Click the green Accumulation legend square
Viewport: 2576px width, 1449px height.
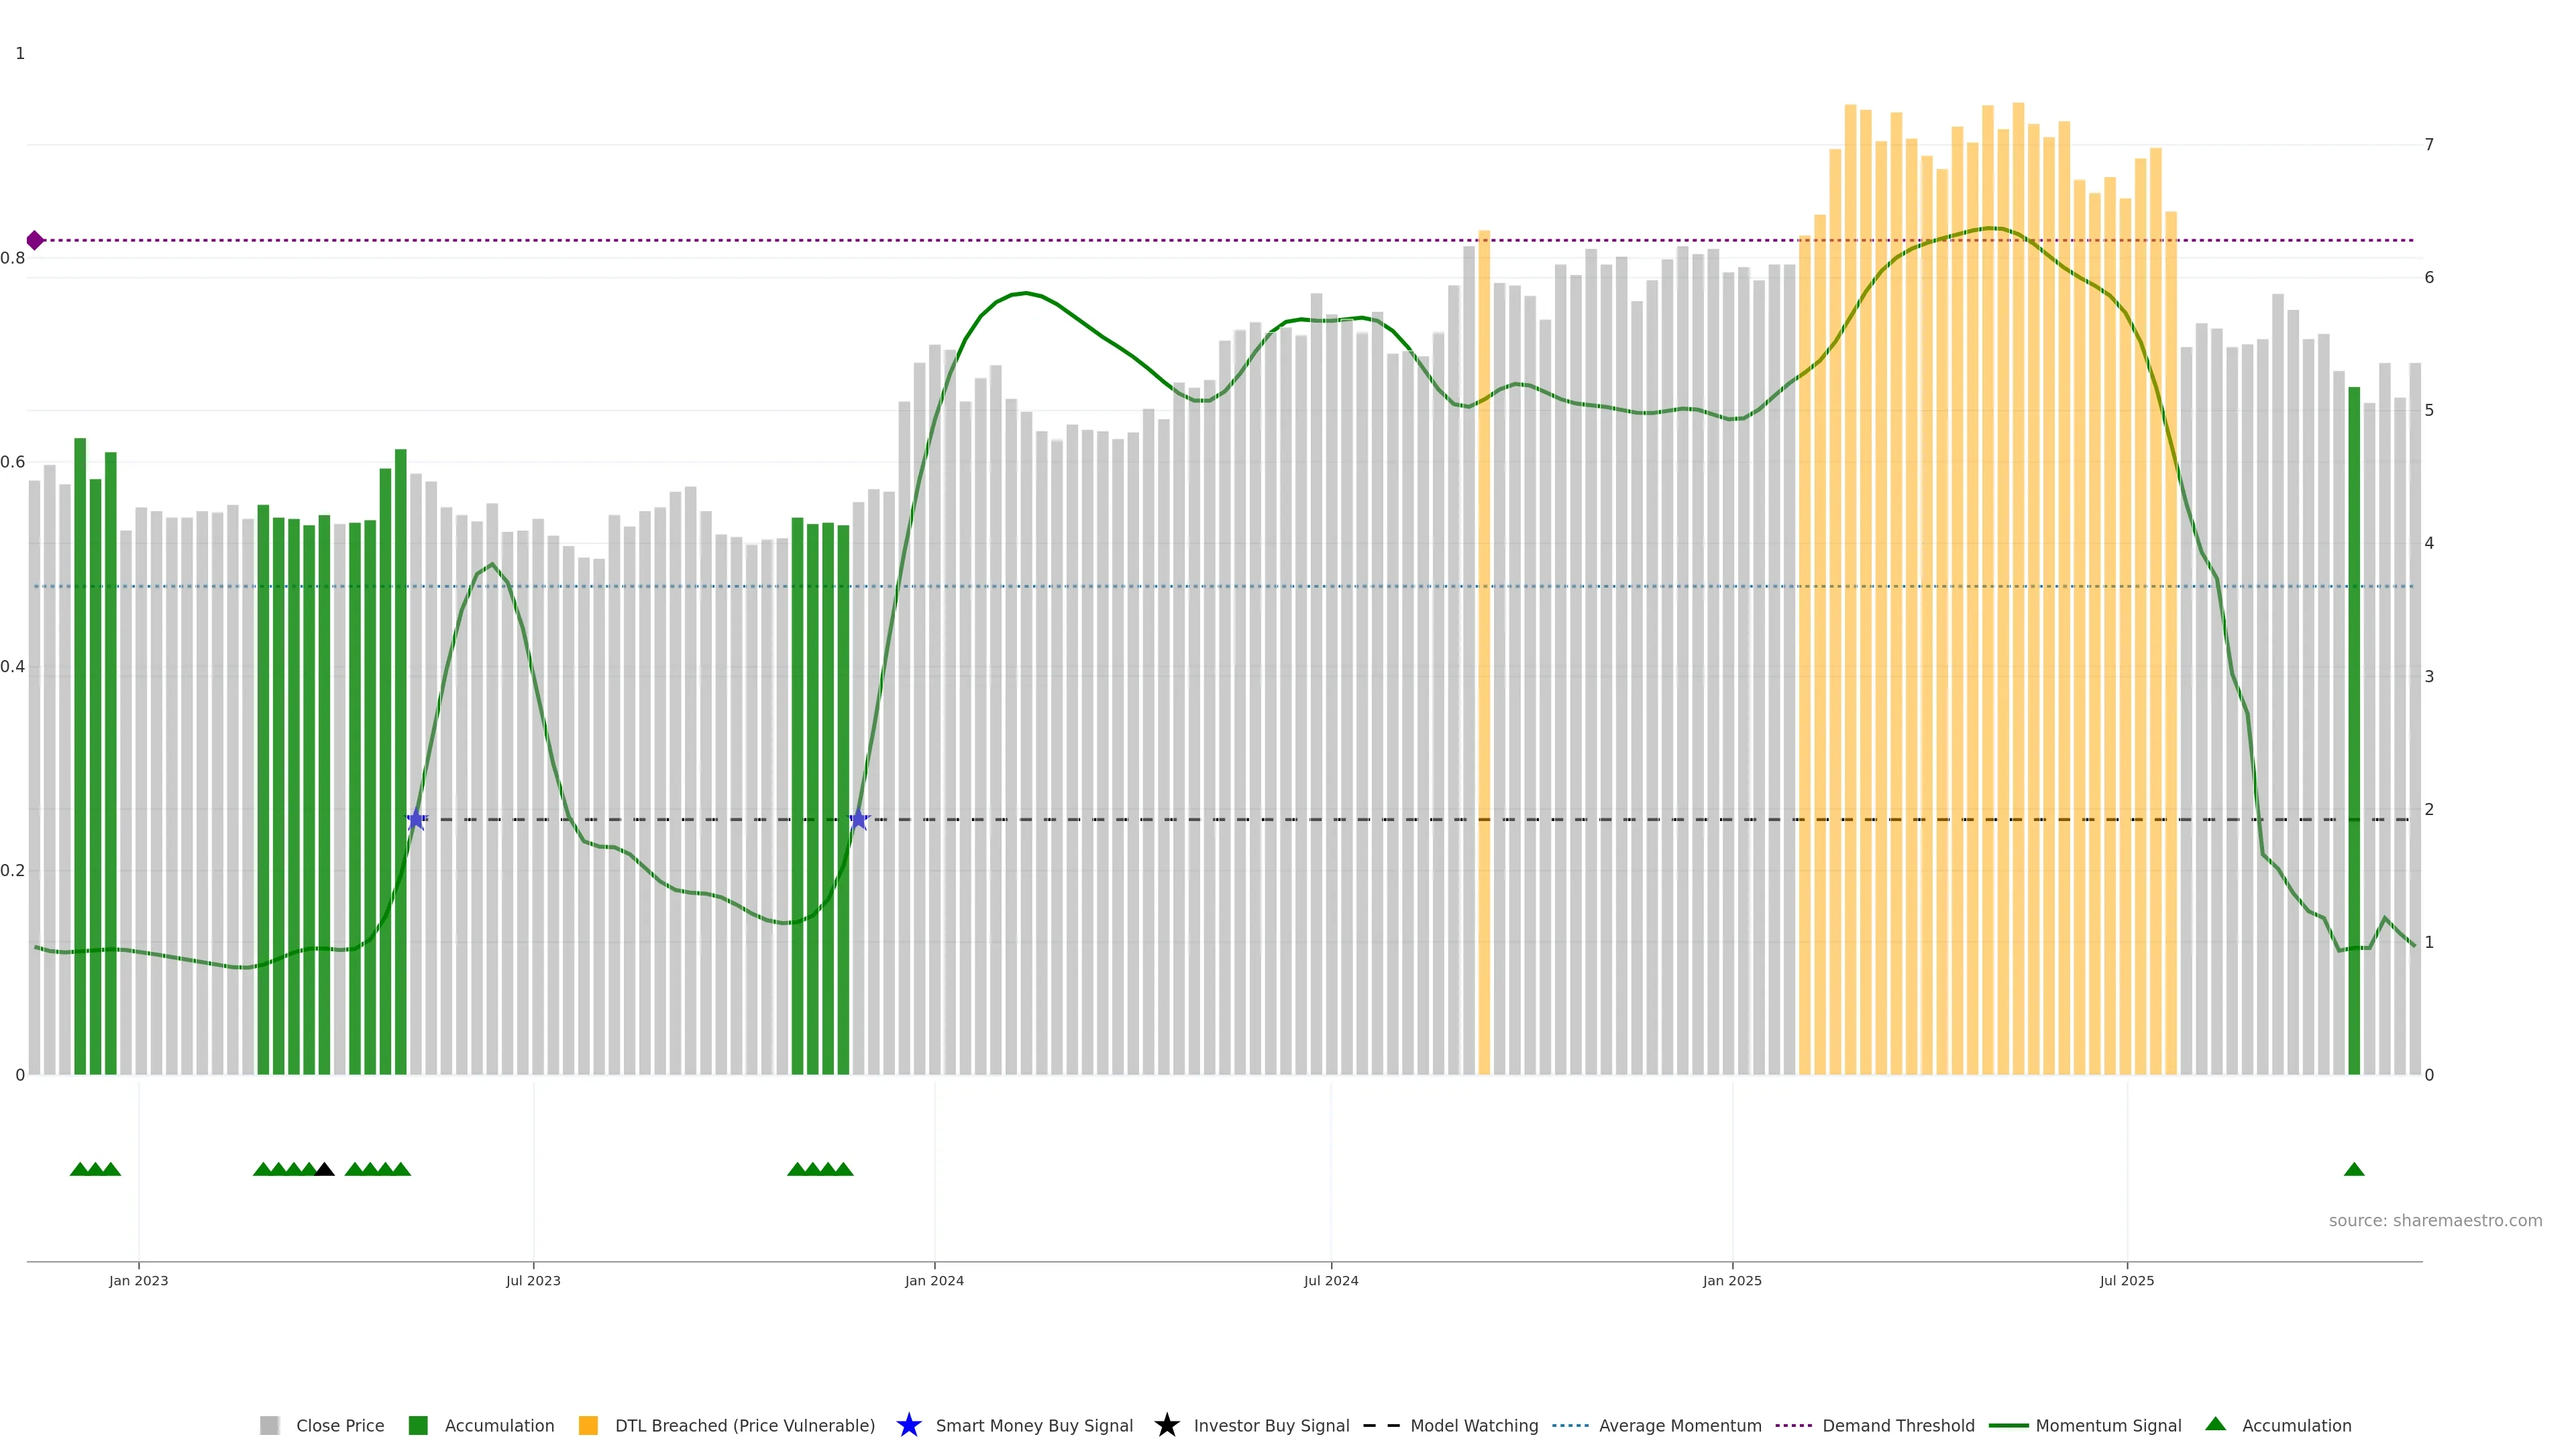[x=418, y=1425]
